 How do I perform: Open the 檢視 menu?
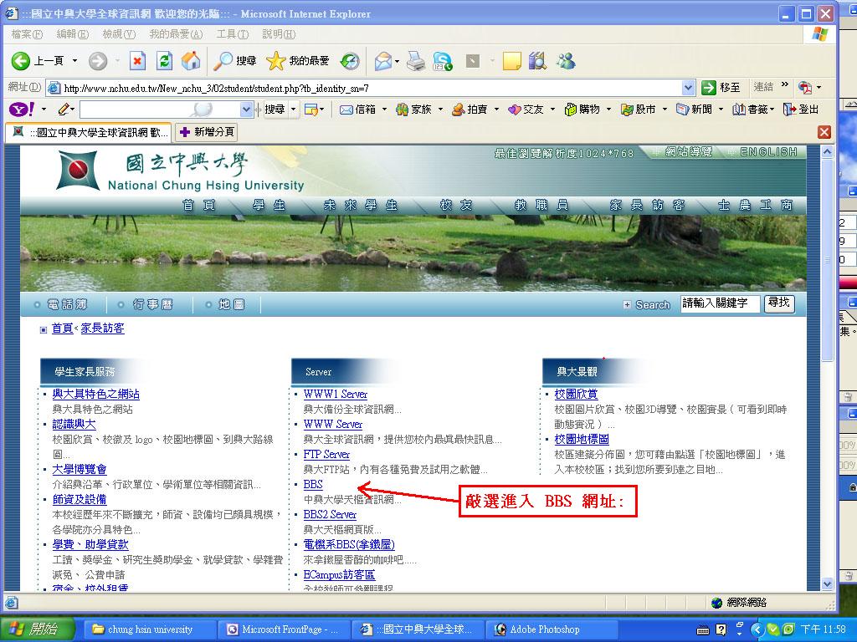119,34
